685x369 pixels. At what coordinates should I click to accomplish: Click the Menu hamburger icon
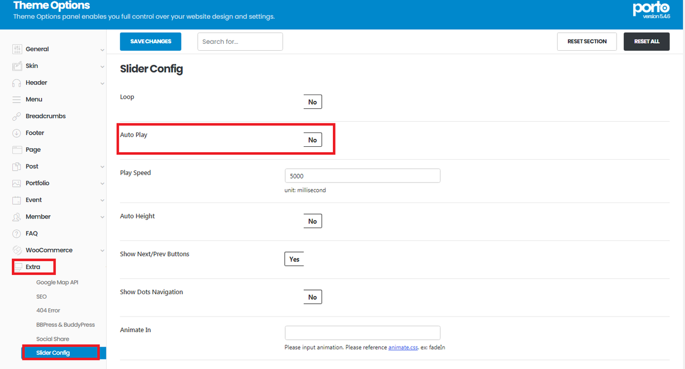[17, 99]
